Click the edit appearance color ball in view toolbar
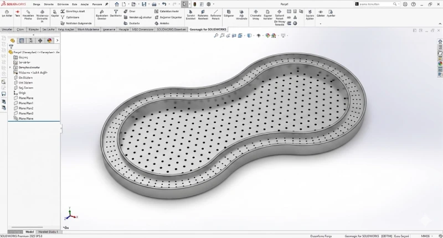The height and width of the screenshot is (238, 443). coord(267,35)
